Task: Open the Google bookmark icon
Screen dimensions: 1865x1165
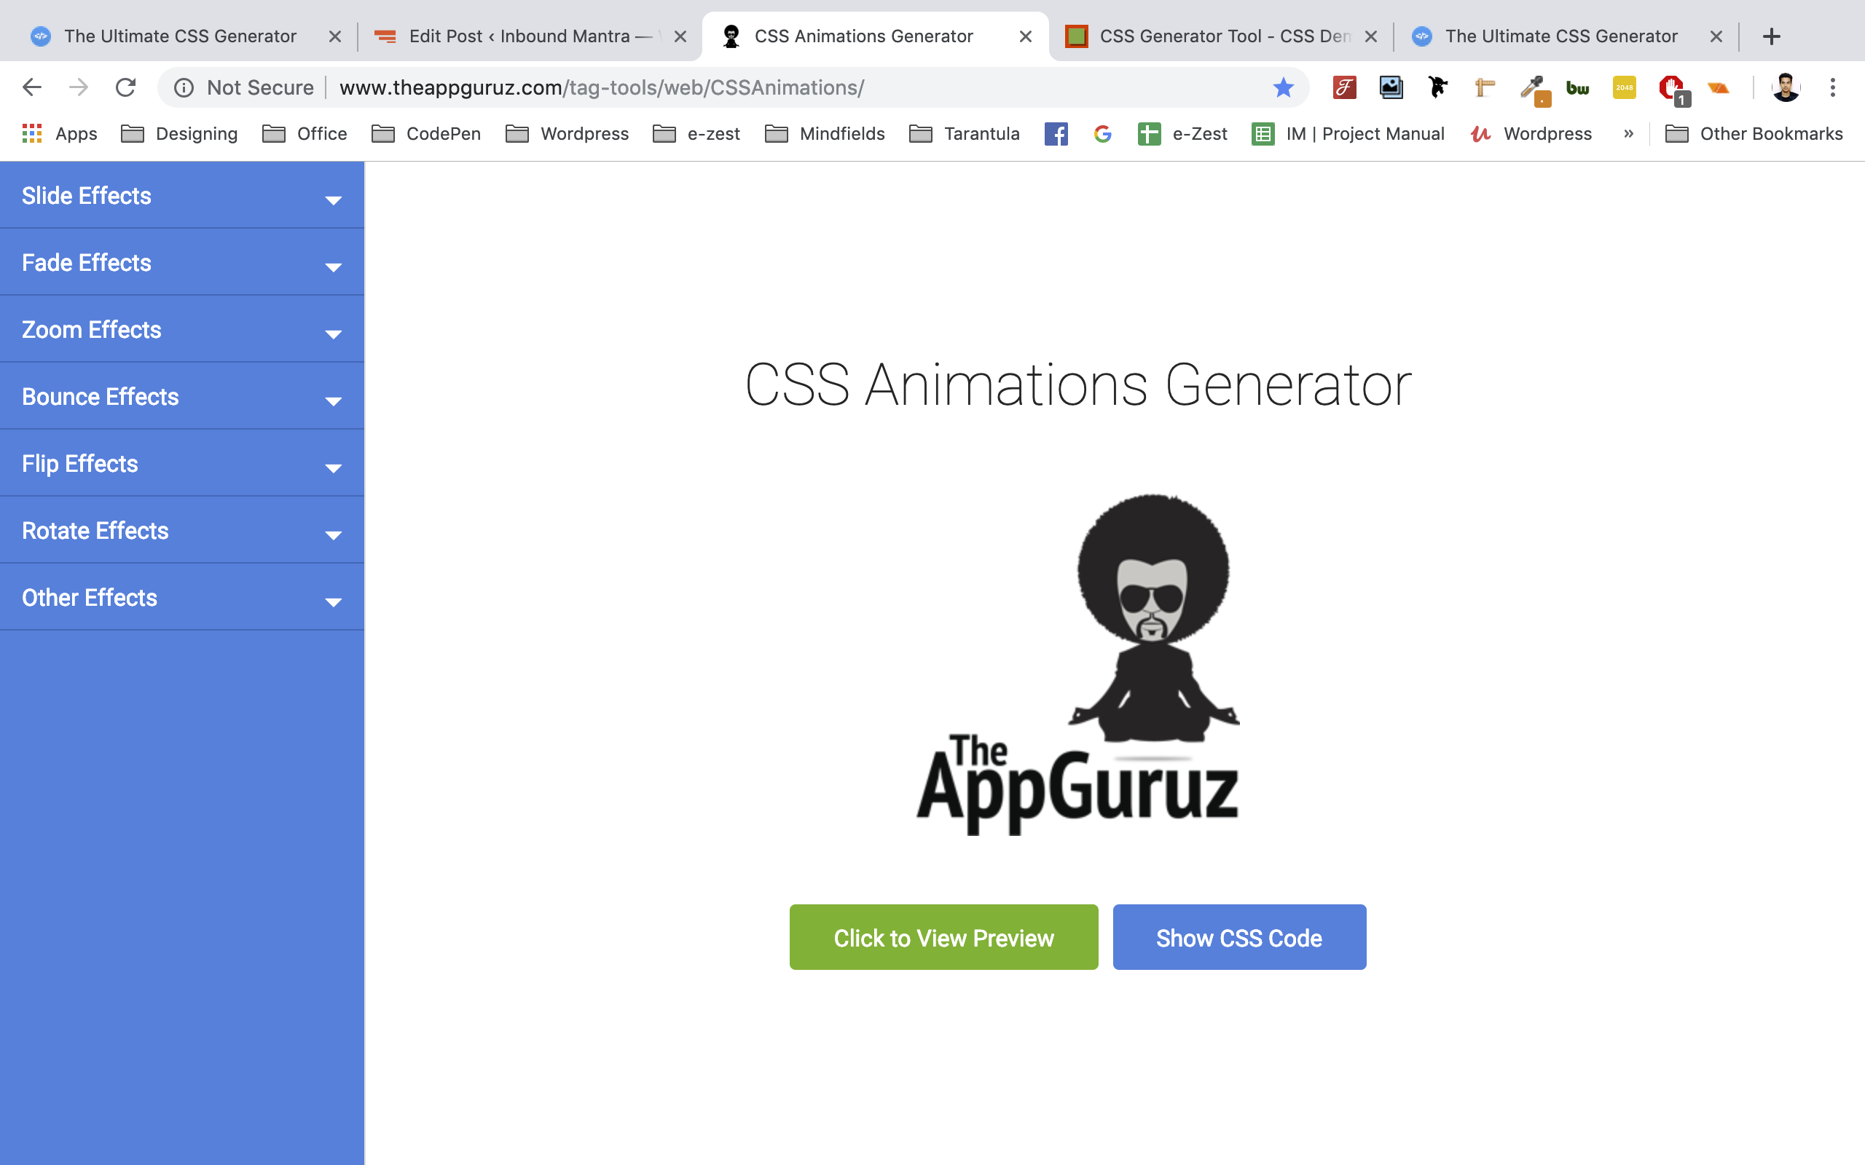Action: tap(1103, 134)
